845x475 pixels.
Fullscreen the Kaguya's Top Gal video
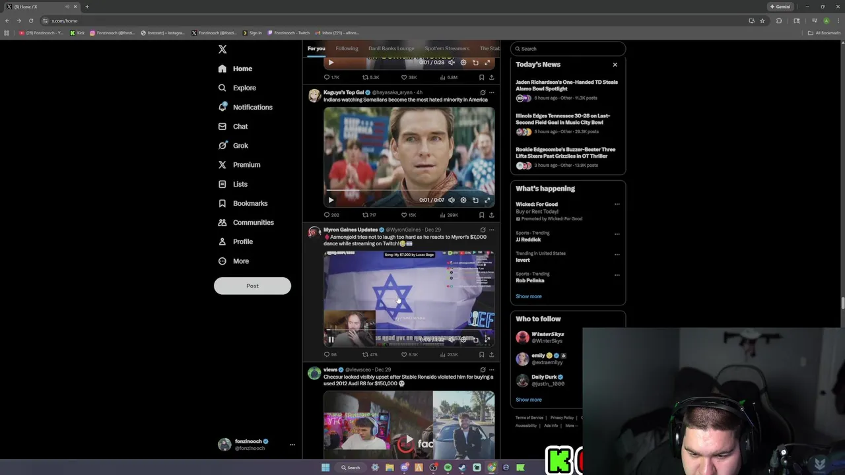(487, 200)
